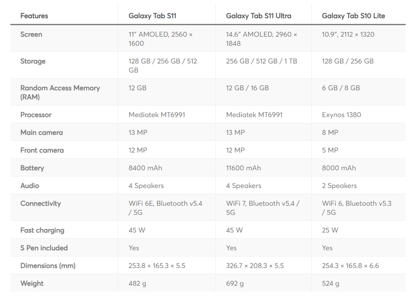Select the Screen row label
The image size is (411, 301).
click(x=31, y=34)
